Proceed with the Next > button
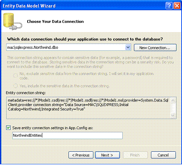 click(107, 155)
